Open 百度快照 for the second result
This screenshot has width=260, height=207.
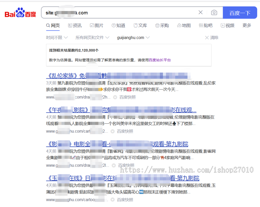(125, 131)
